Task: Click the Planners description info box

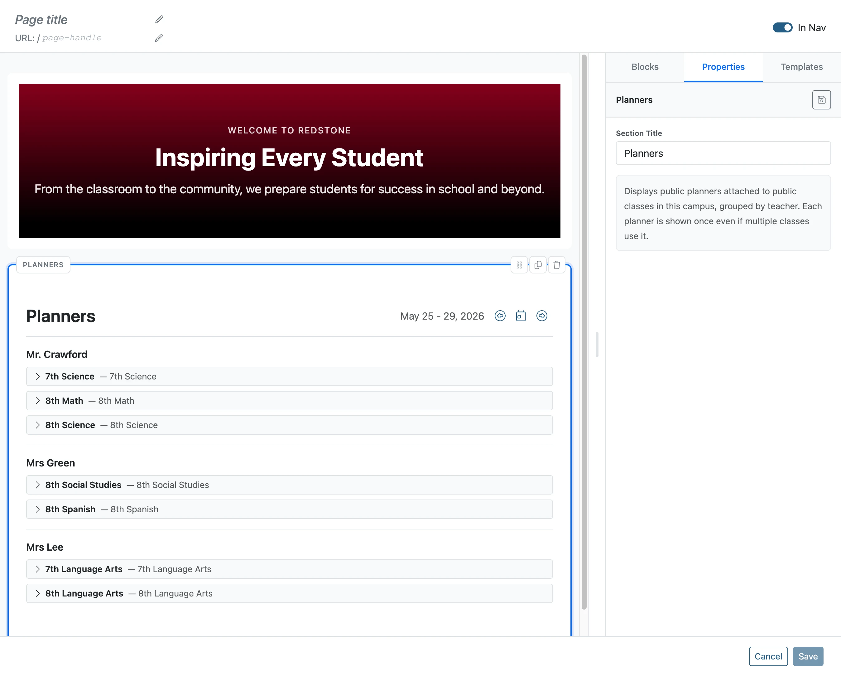Action: (723, 213)
